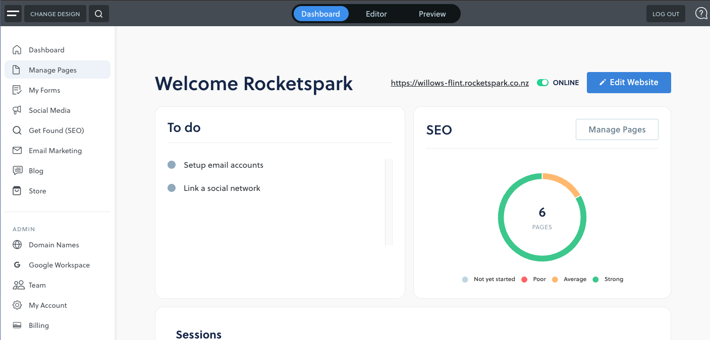Click the Manage Pages button in SEO card

coord(617,129)
